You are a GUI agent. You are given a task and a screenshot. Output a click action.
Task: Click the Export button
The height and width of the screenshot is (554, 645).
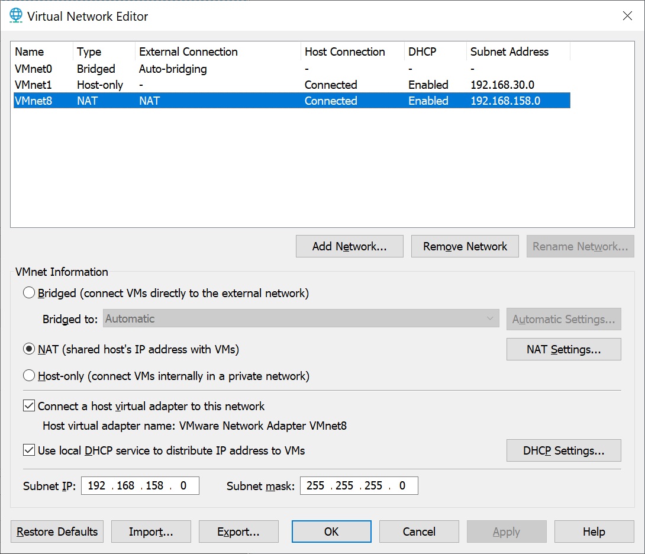(x=238, y=532)
